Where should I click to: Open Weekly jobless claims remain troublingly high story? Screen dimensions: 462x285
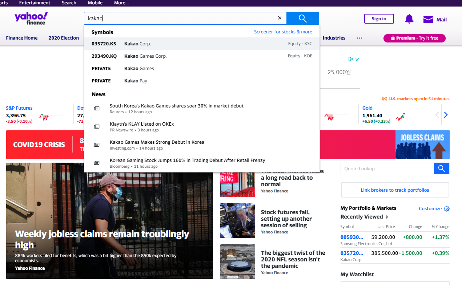click(102, 239)
